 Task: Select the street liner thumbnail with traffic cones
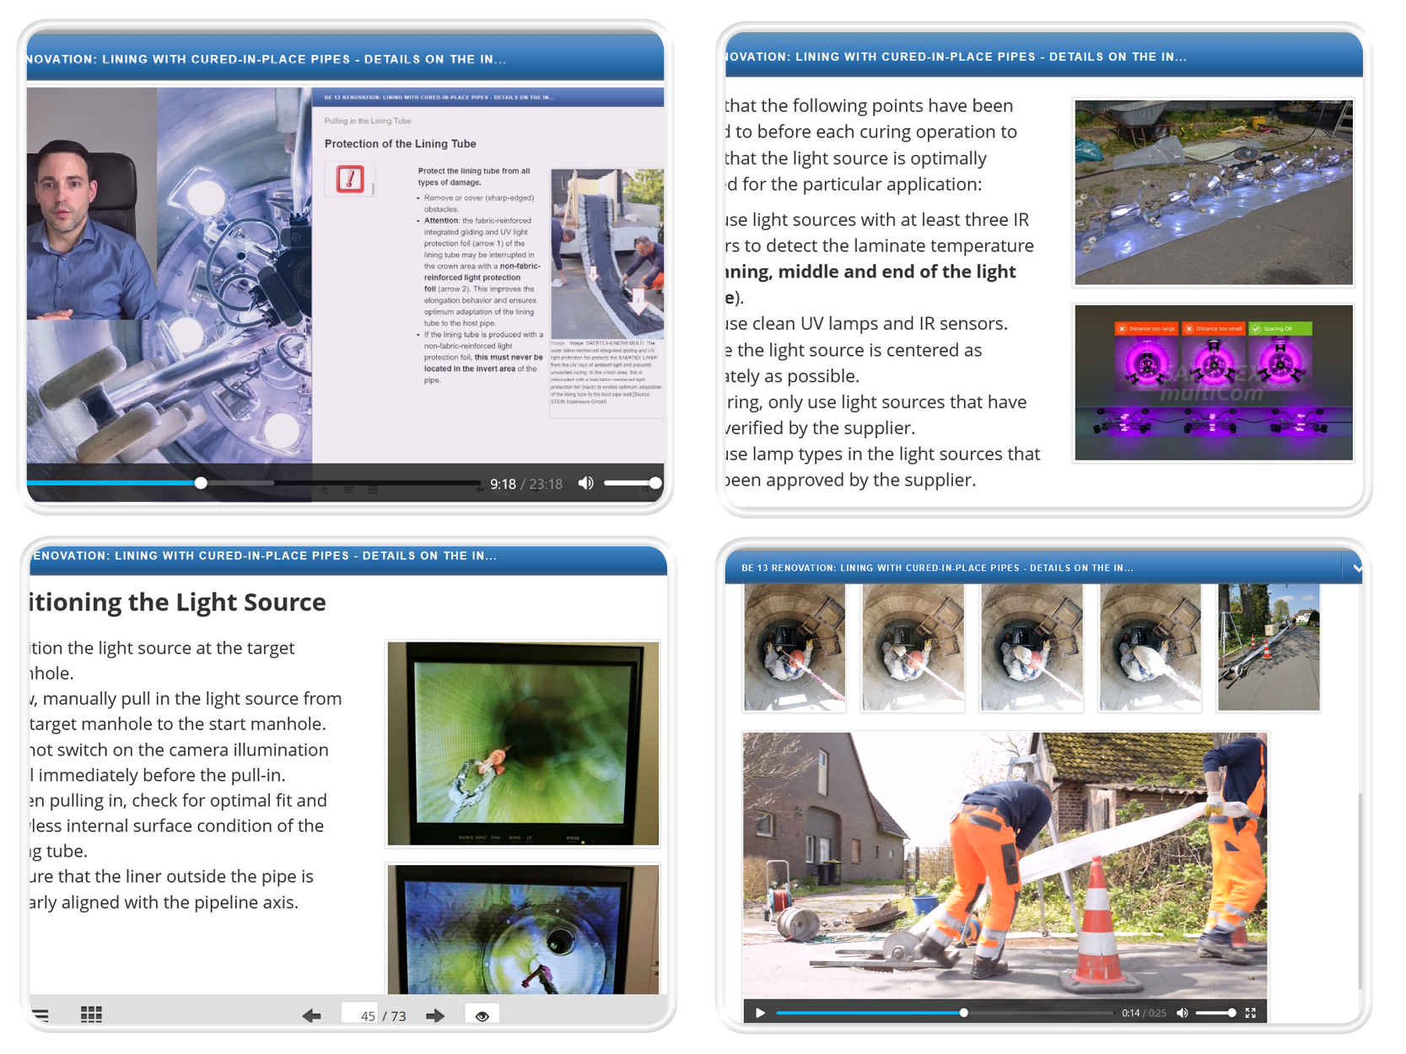point(1268,648)
